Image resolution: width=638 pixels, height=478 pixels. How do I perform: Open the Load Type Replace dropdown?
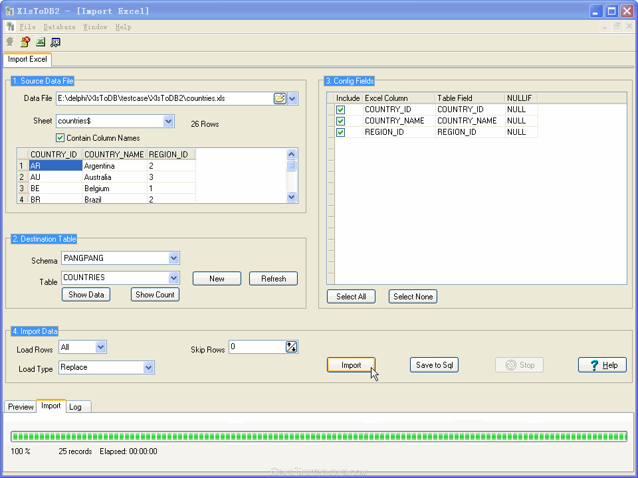148,367
